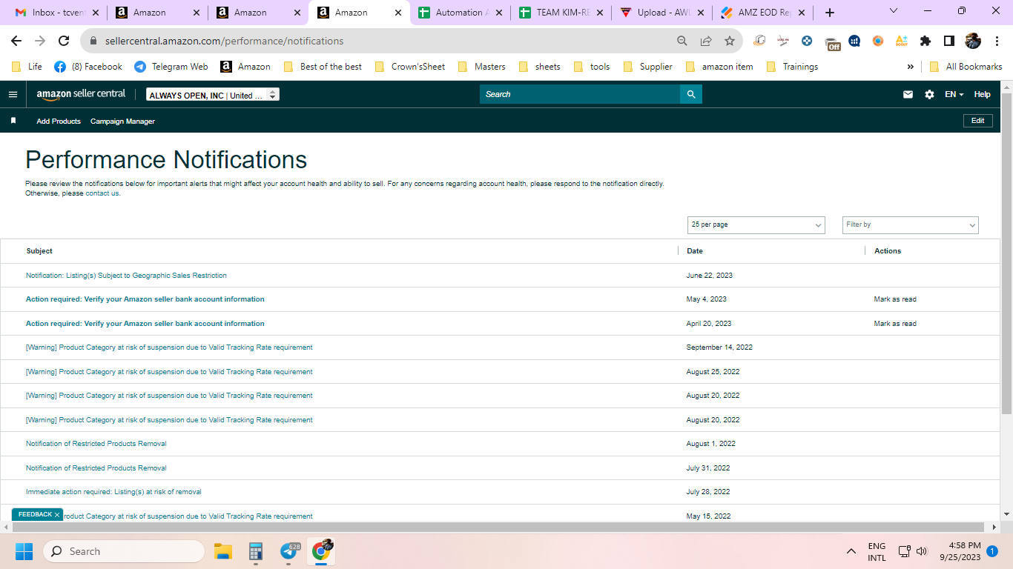1013x569 pixels.
Task: Open the August 1, 2022 Restricted Products notification
Action: (96, 444)
